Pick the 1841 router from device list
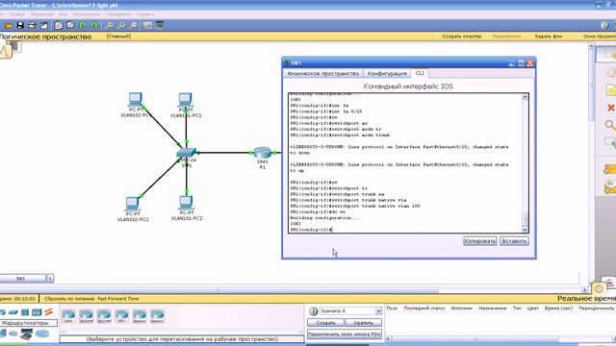616x346 pixels. 68,316
